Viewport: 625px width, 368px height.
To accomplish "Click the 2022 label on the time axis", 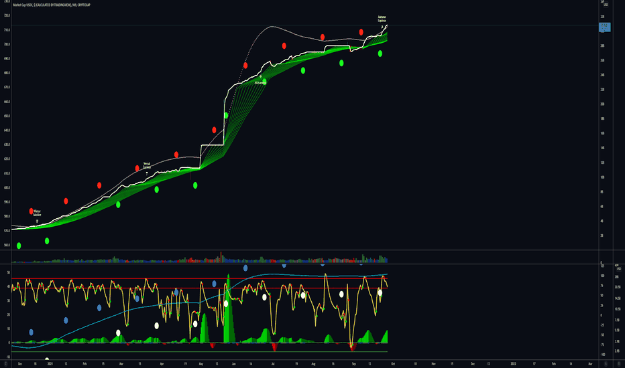I will (514, 363).
